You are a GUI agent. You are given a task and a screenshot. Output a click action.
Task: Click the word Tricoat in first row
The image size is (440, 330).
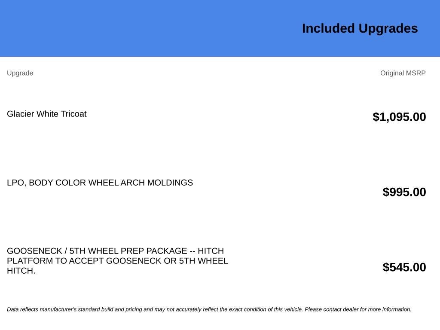click(x=74, y=114)
